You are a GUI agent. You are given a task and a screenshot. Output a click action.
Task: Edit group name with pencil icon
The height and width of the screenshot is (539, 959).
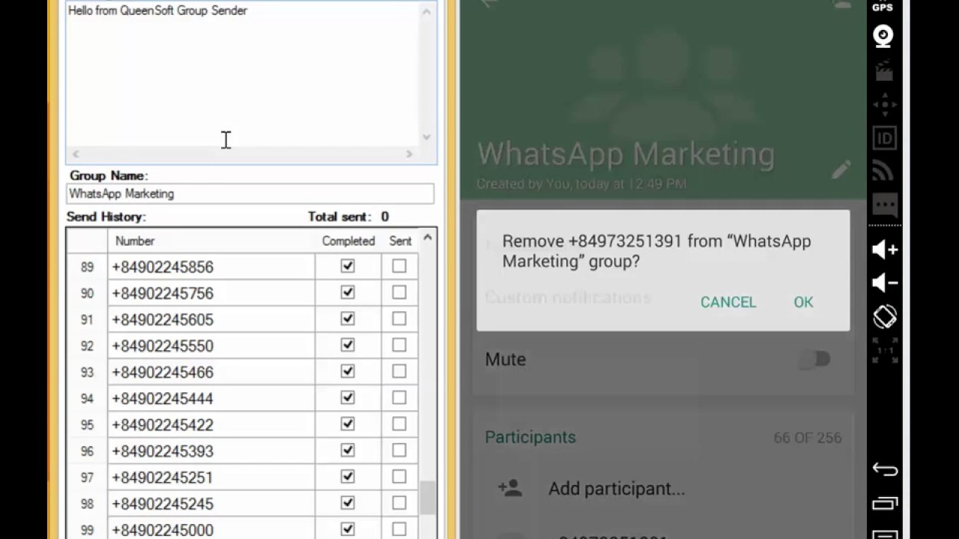(841, 169)
